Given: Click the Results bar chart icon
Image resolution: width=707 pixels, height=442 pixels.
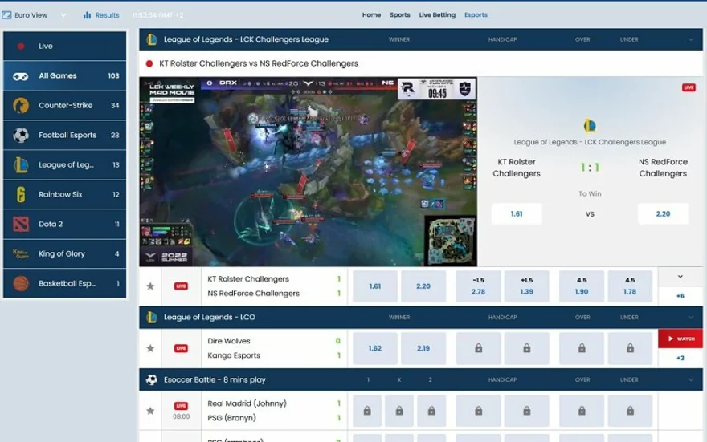Looking at the screenshot, I should [87, 15].
